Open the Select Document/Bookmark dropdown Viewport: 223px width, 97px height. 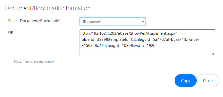pyautogui.click(x=112, y=22)
